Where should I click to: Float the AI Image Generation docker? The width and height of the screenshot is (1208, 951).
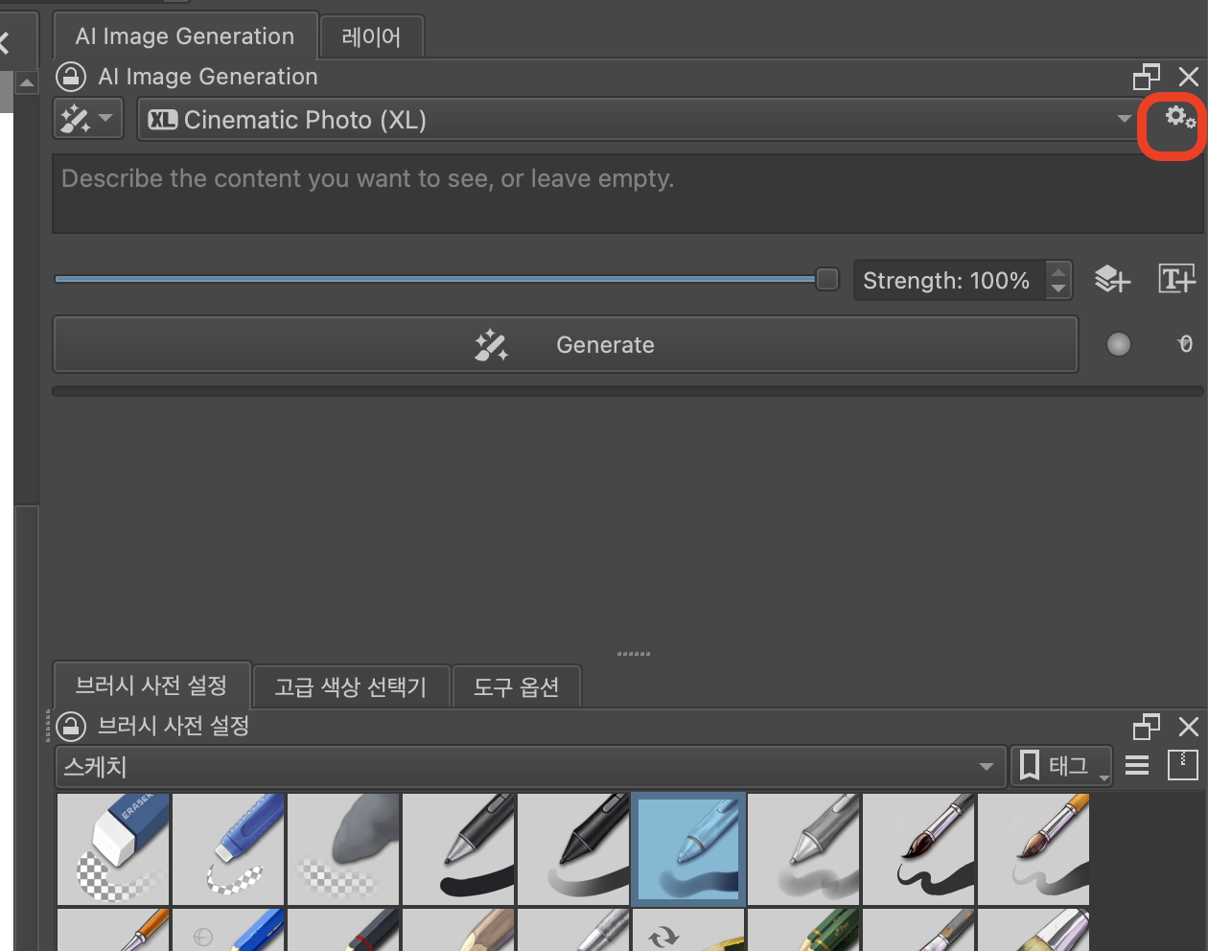click(1147, 77)
